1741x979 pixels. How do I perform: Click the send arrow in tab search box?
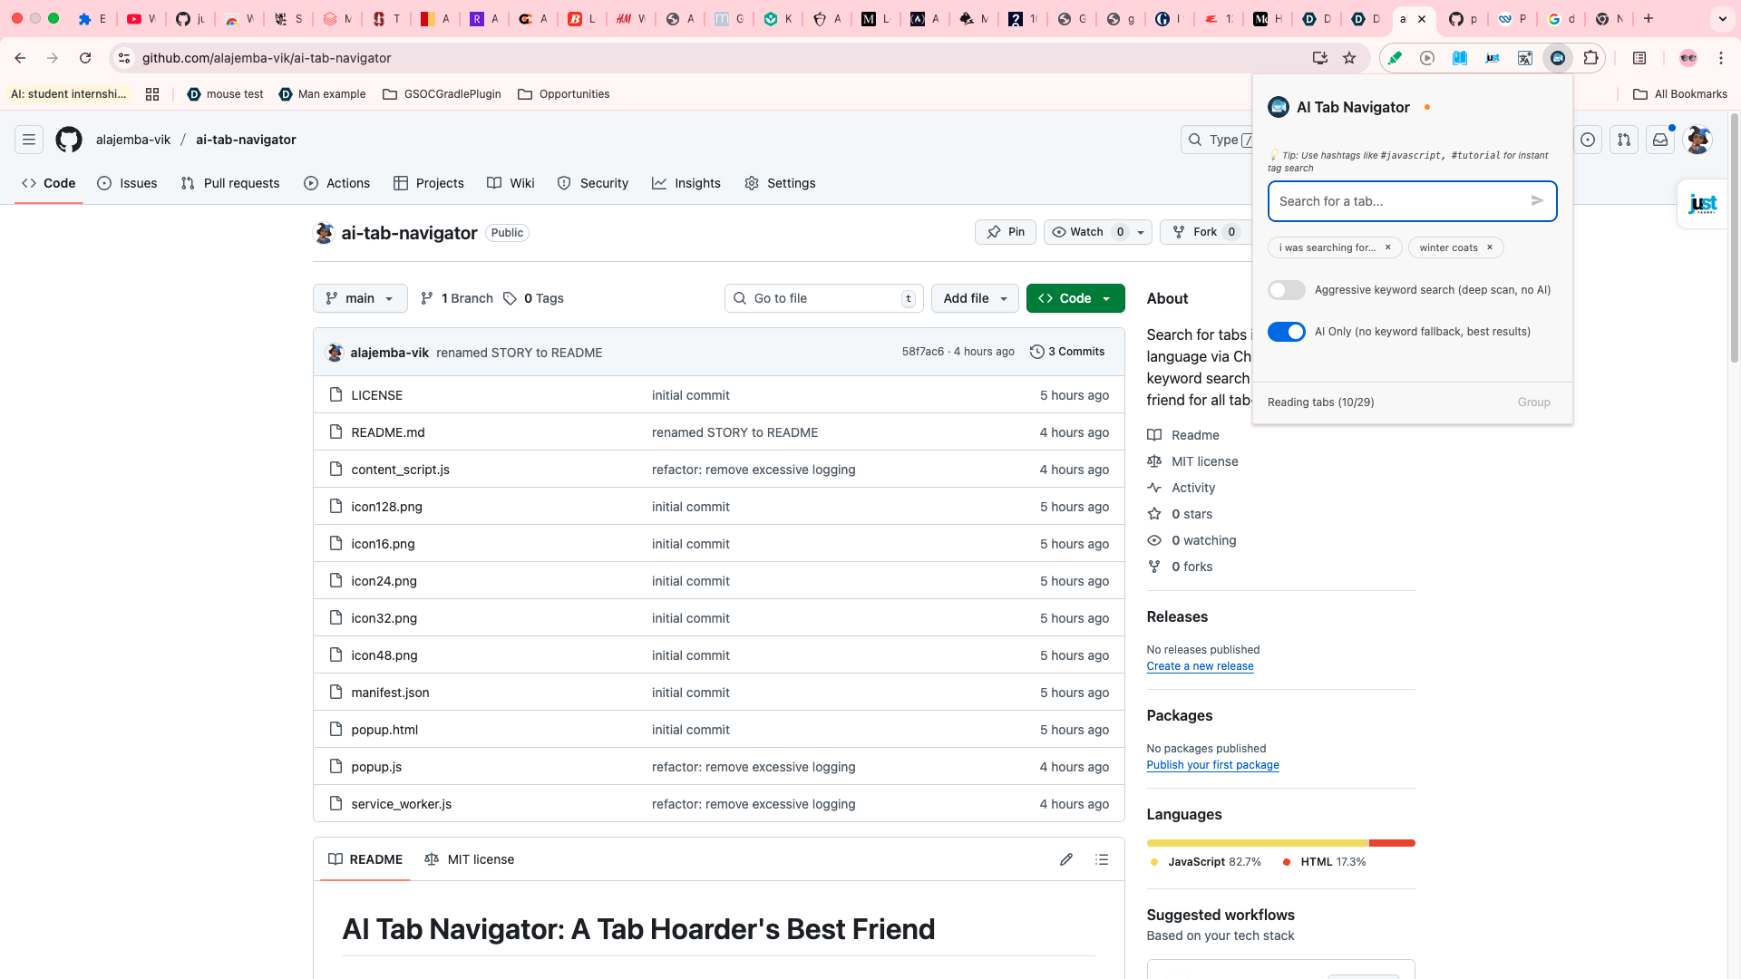point(1537,201)
